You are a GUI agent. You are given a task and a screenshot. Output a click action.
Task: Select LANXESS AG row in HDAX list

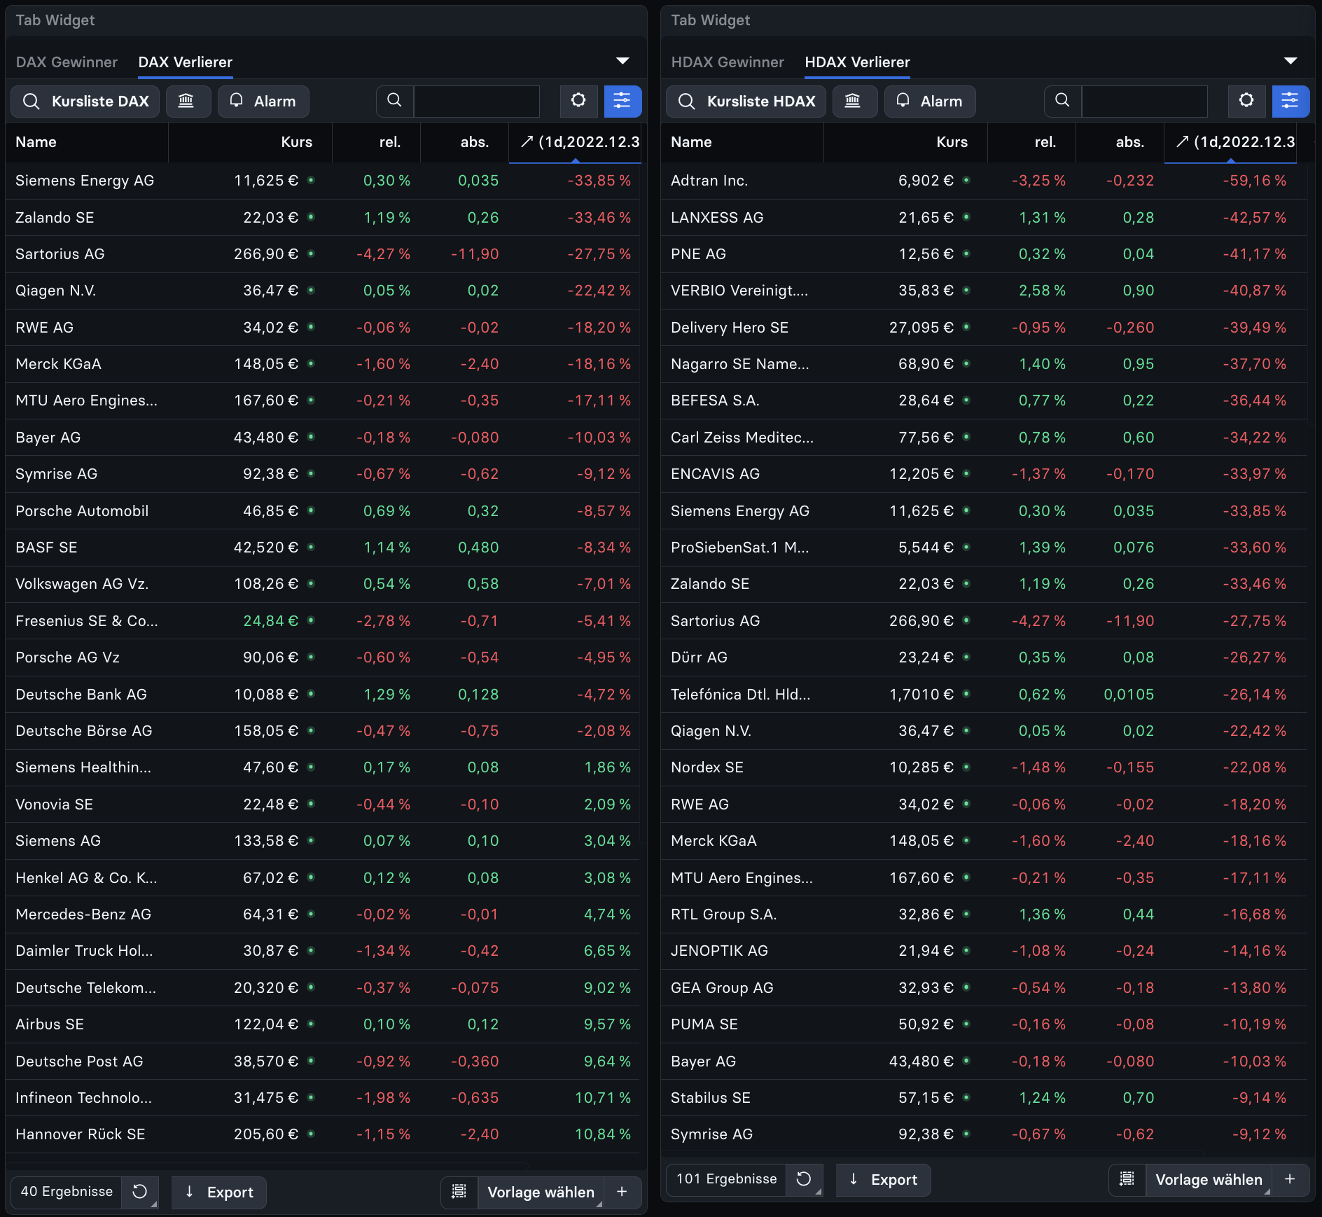984,218
